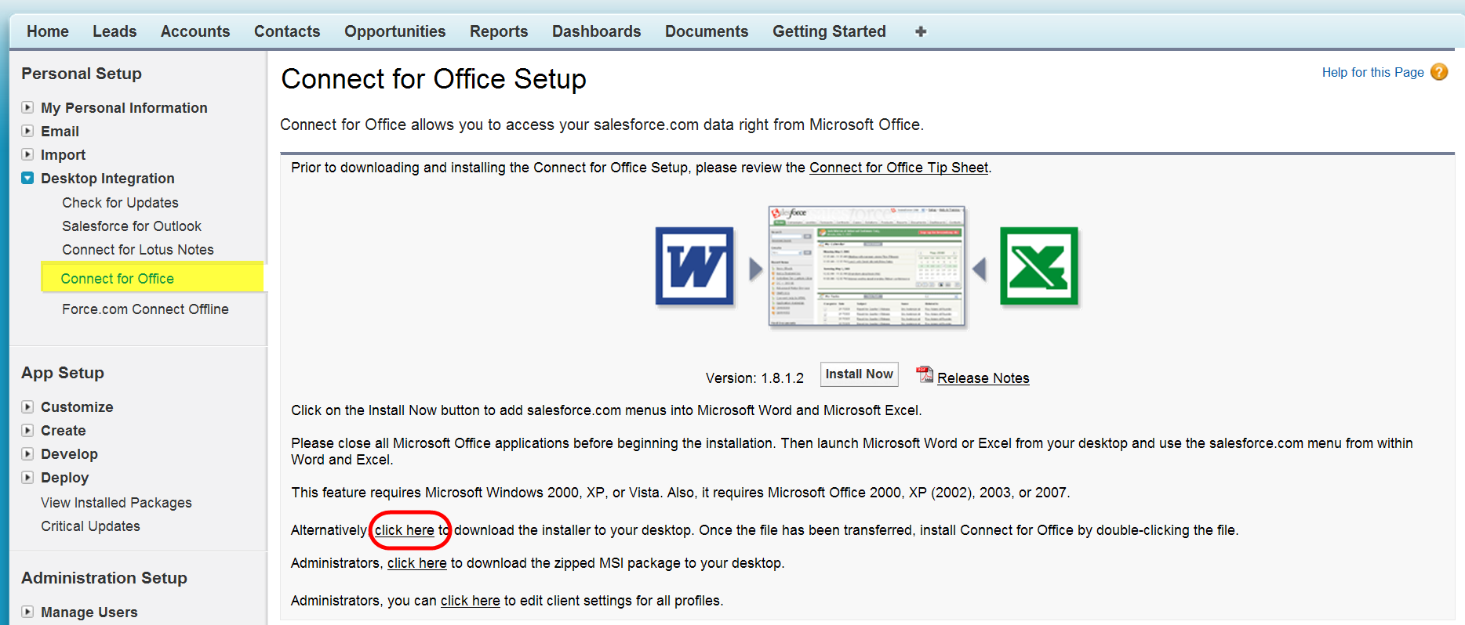1465x625 pixels.
Task: Expand the Develop section arrow
Action: tap(27, 453)
